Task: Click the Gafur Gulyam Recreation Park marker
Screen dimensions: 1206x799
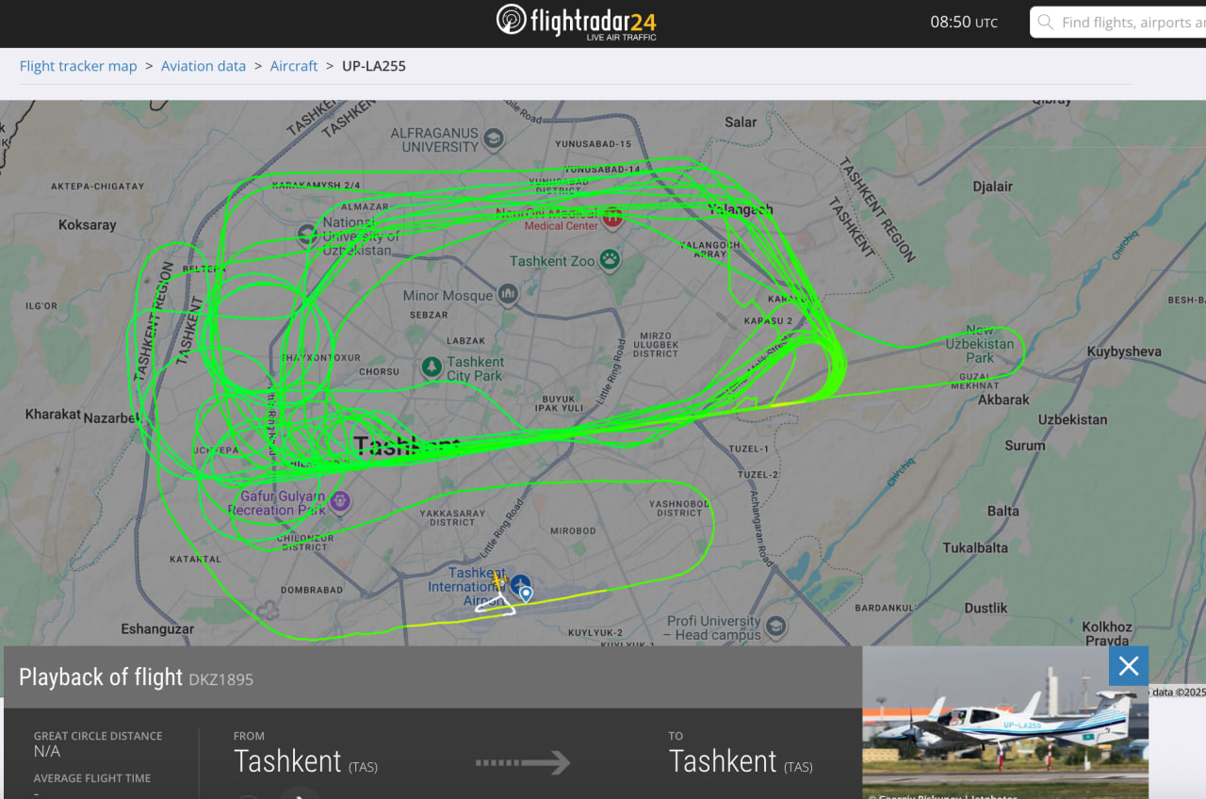Action: [x=340, y=502]
